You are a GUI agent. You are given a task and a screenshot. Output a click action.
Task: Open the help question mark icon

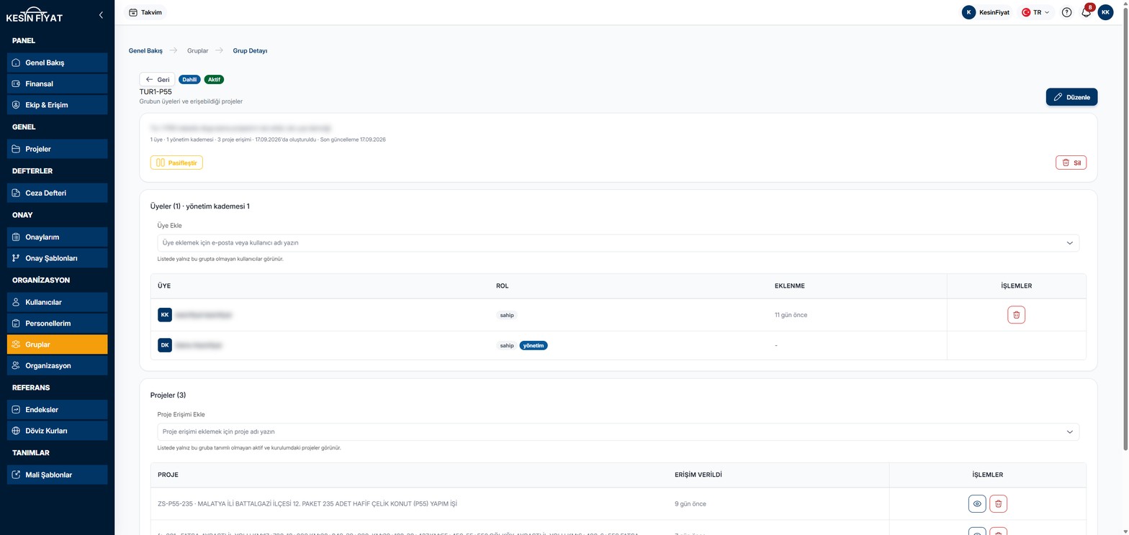point(1066,12)
